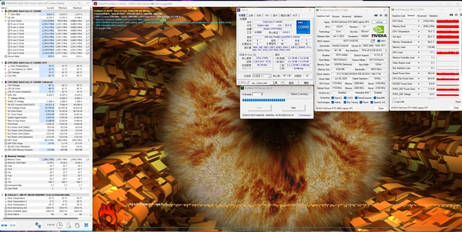The image size is (462, 232).
Task: Click the CPU-Z title bar app icon
Action: pos(239,10)
